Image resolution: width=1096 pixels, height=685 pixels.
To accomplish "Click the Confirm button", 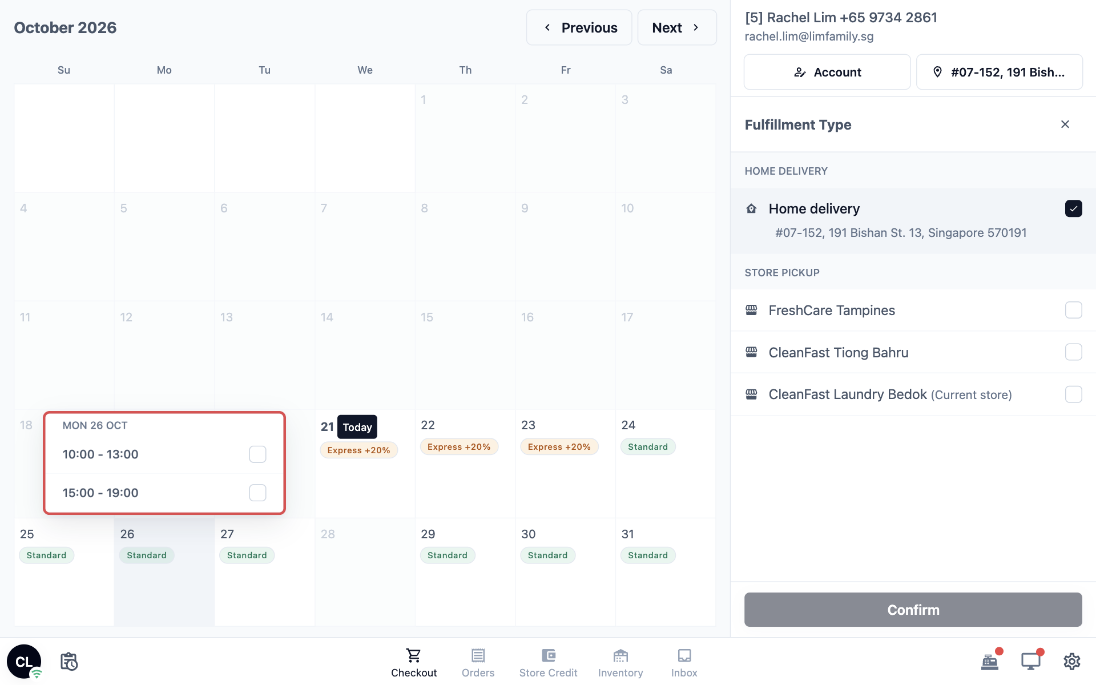I will pyautogui.click(x=913, y=610).
